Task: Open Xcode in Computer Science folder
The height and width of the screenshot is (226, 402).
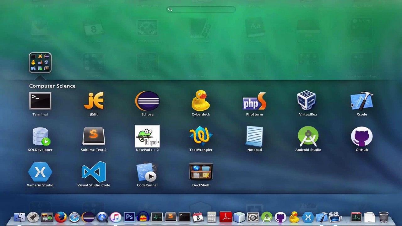Action: [x=362, y=101]
